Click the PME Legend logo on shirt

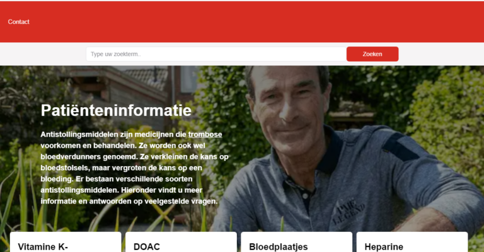click(x=348, y=213)
